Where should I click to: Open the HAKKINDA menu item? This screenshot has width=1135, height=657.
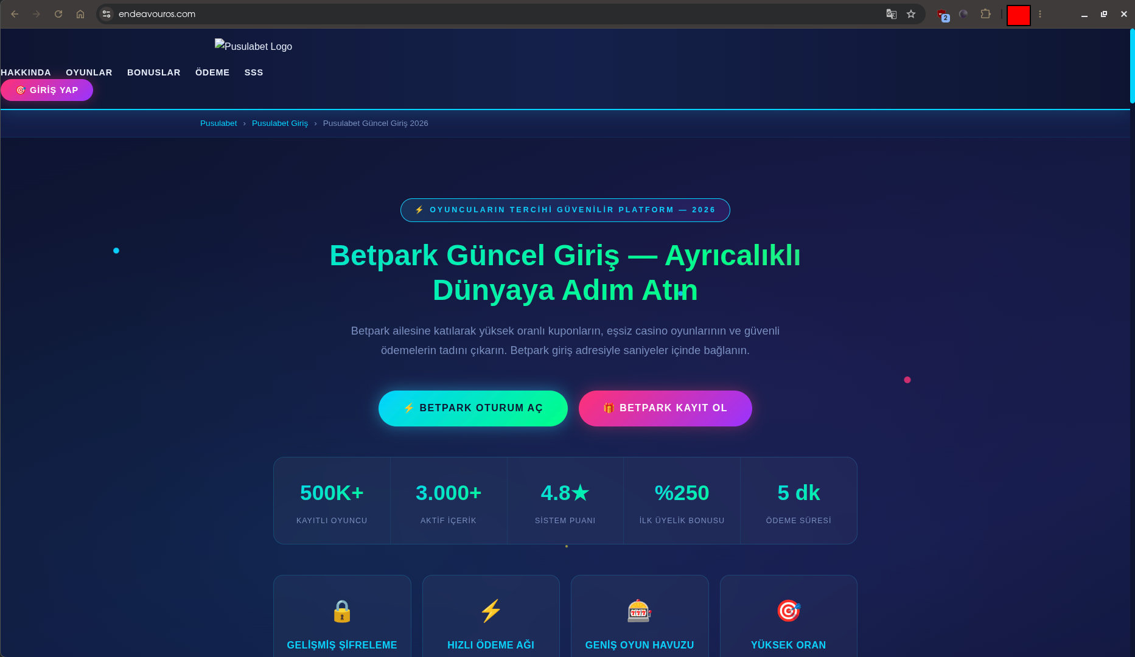coord(26,72)
